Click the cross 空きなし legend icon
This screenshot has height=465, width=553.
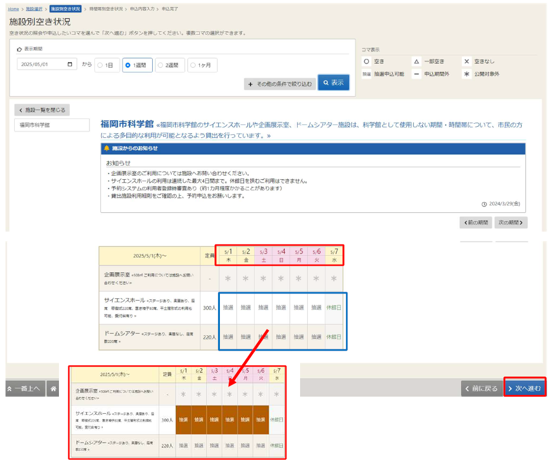point(466,61)
